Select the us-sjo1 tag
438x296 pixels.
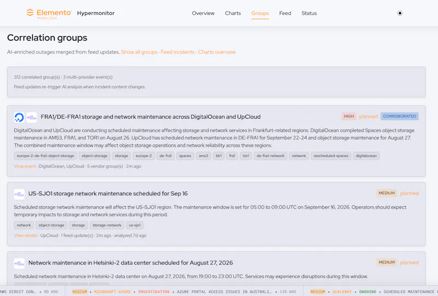135,225
